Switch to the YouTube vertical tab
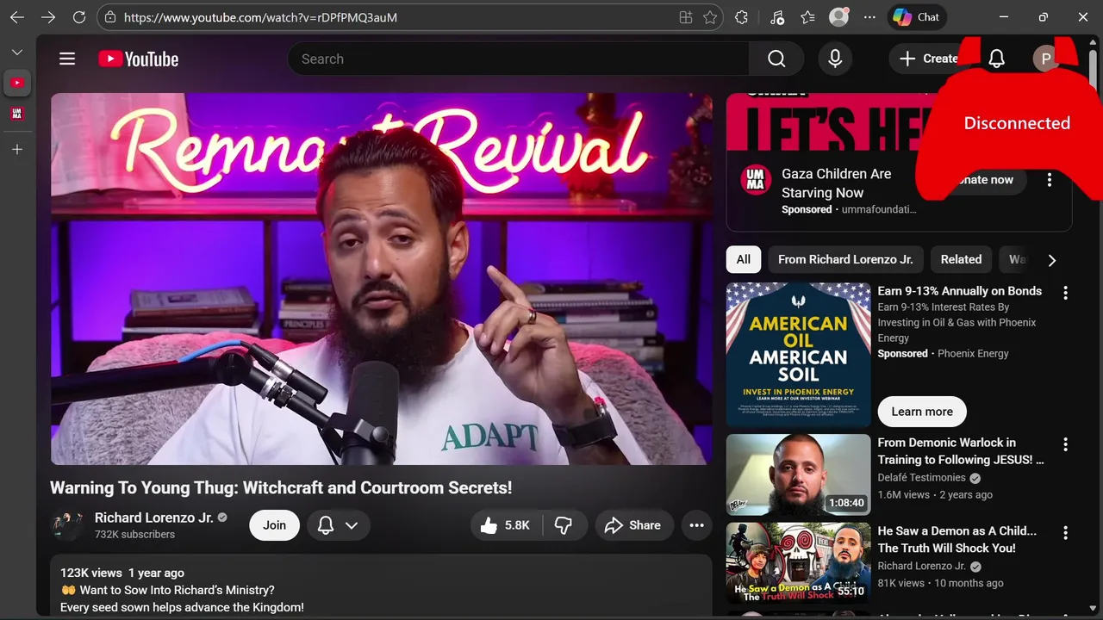The image size is (1103, 620). pyautogui.click(x=17, y=83)
